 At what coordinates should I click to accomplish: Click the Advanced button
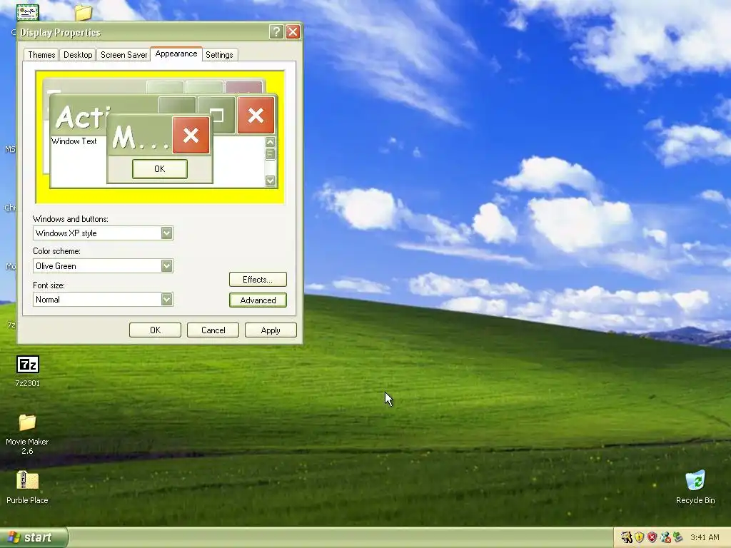pyautogui.click(x=258, y=300)
